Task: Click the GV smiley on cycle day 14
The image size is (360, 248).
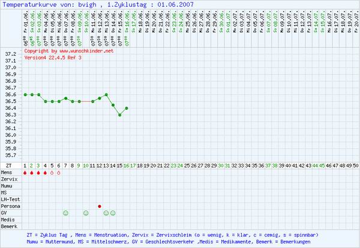Action: pyautogui.click(x=113, y=213)
